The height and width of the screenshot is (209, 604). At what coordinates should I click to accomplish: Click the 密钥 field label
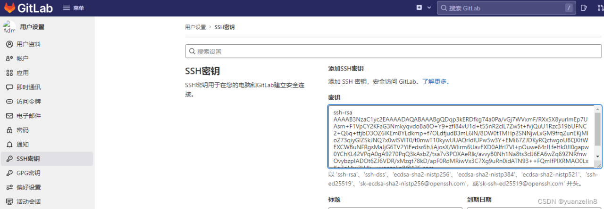(335, 97)
